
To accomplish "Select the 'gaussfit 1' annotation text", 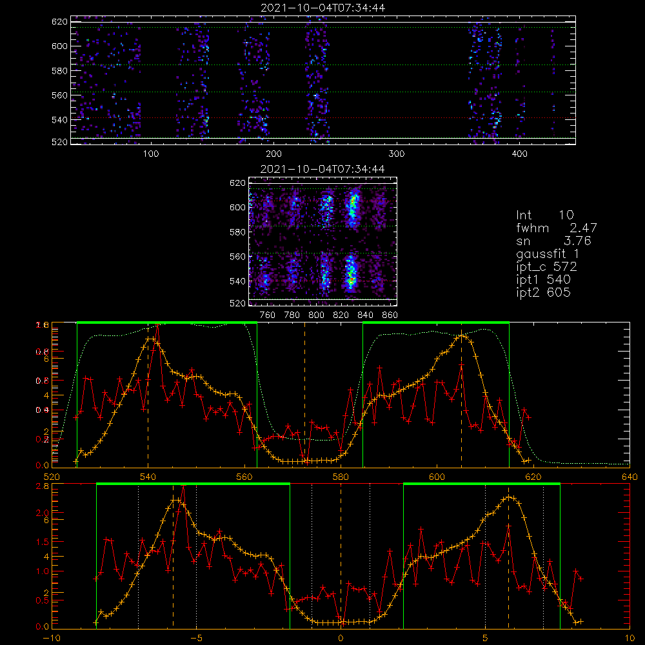I will (x=548, y=253).
